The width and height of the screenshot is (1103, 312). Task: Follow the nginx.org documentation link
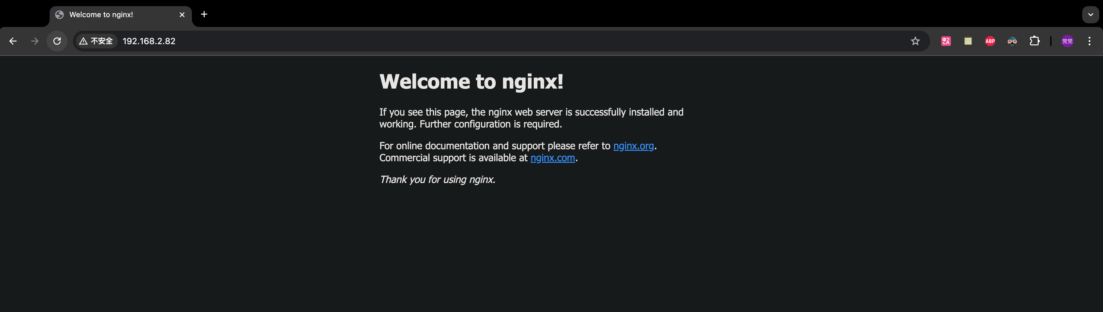tap(633, 146)
